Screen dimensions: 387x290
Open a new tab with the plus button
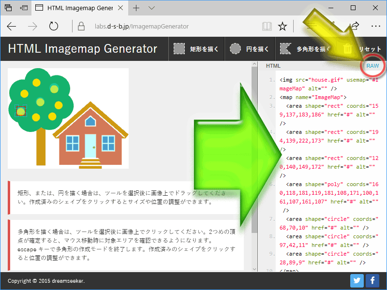pos(136,8)
